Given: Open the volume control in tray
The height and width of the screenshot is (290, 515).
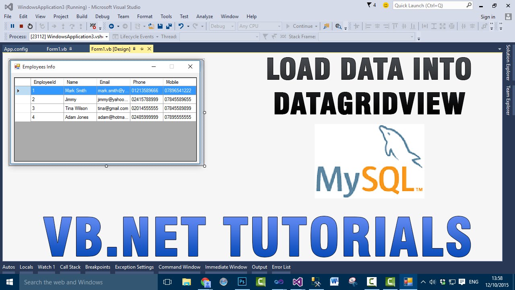Looking at the screenshot, I should (x=433, y=282).
